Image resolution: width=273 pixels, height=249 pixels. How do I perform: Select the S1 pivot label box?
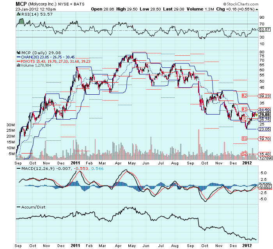pos(245,138)
